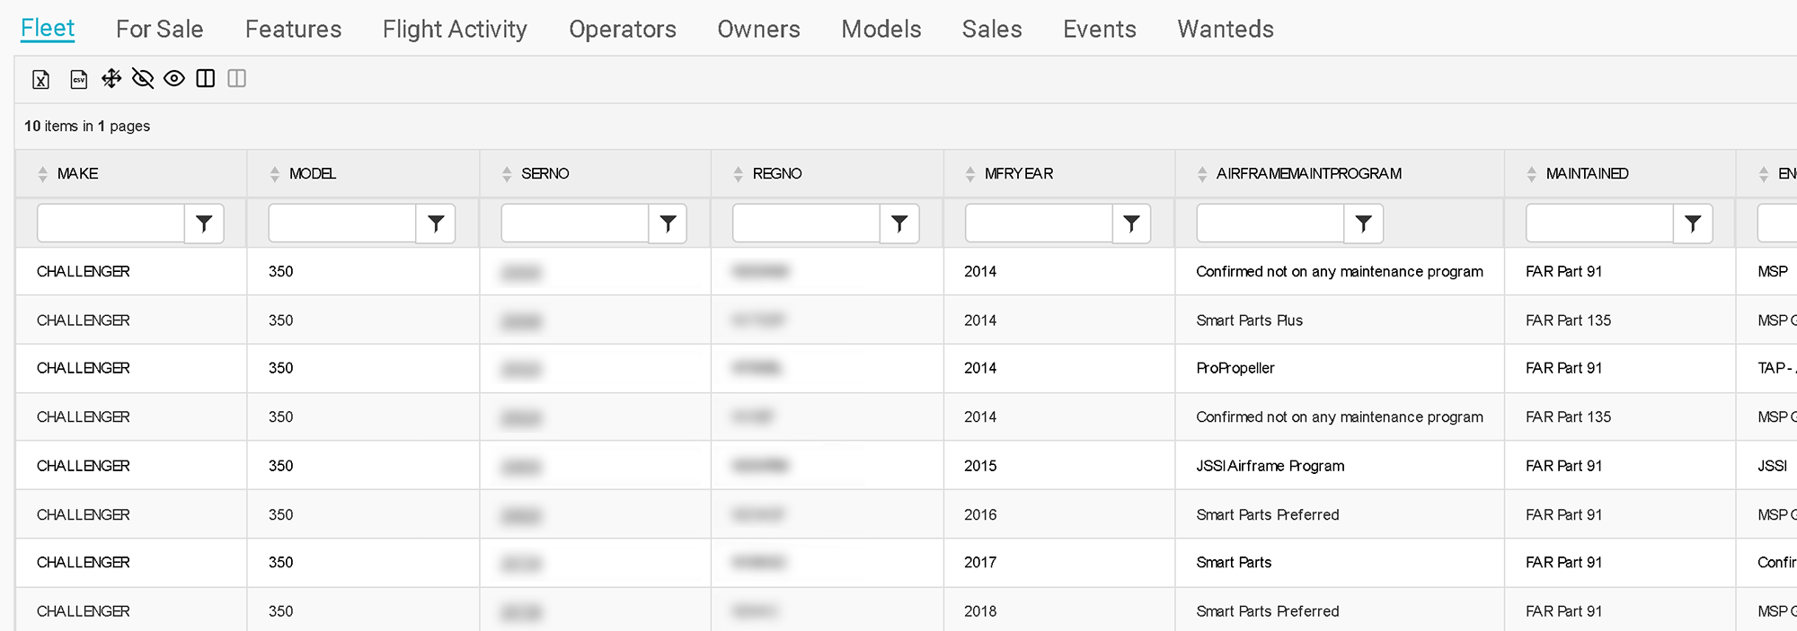
Task: Open the filter funnel for MAINTAINED column
Action: (x=1693, y=223)
